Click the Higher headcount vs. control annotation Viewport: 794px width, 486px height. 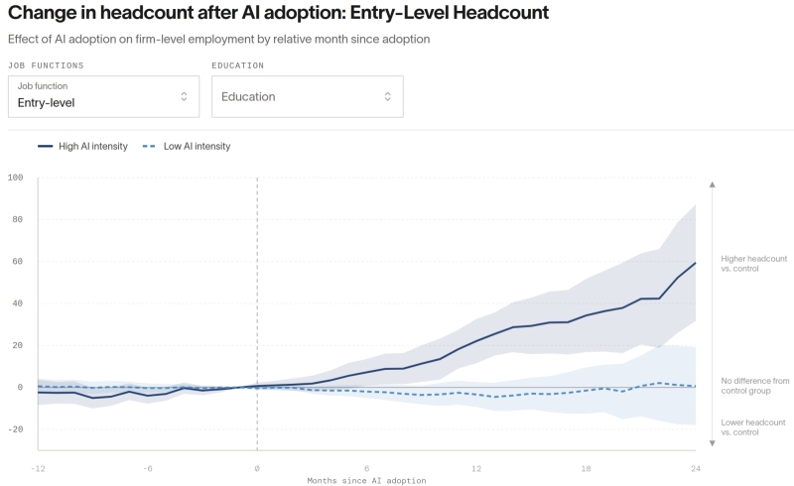coord(754,264)
